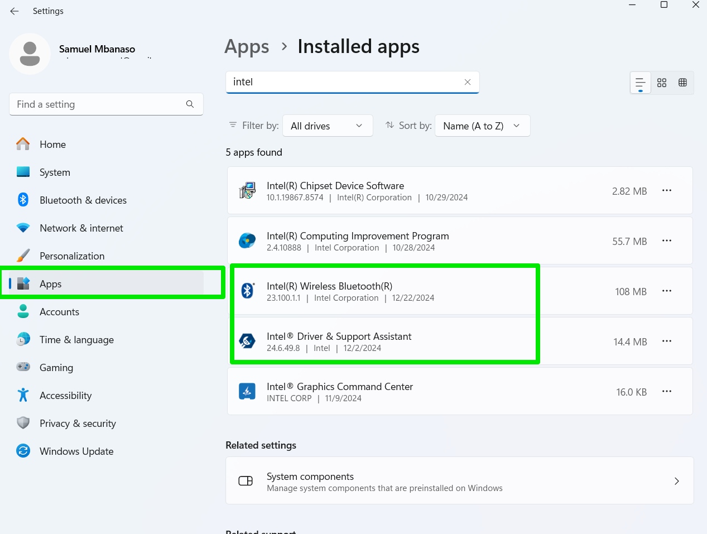Screen dimensions: 707x534
Task: Open Privacy & security settings
Action: tap(106, 424)
